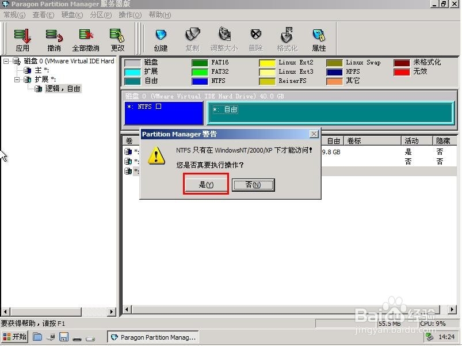Click the Linux Swap legend swatch
Viewport: 462px width, 346px height.
coord(334,63)
